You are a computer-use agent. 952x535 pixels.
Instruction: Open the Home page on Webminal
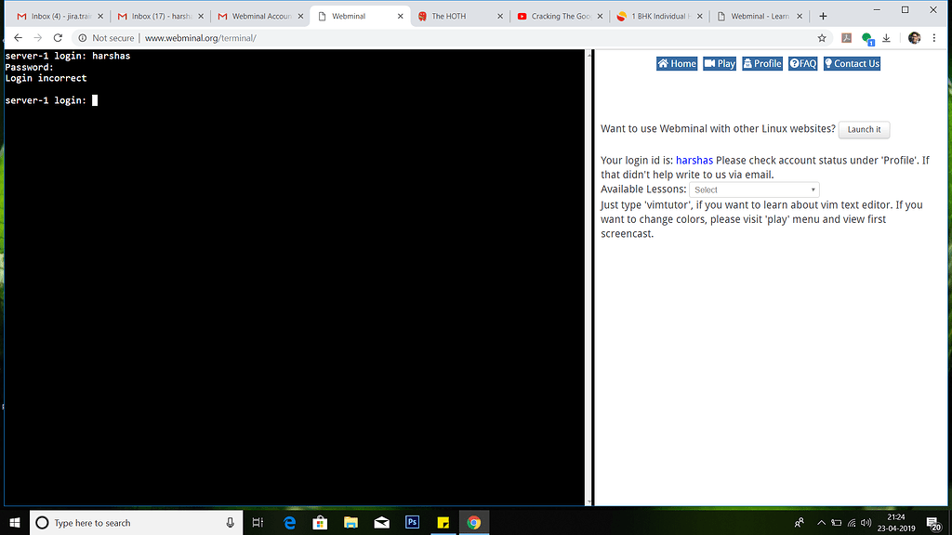pos(676,63)
